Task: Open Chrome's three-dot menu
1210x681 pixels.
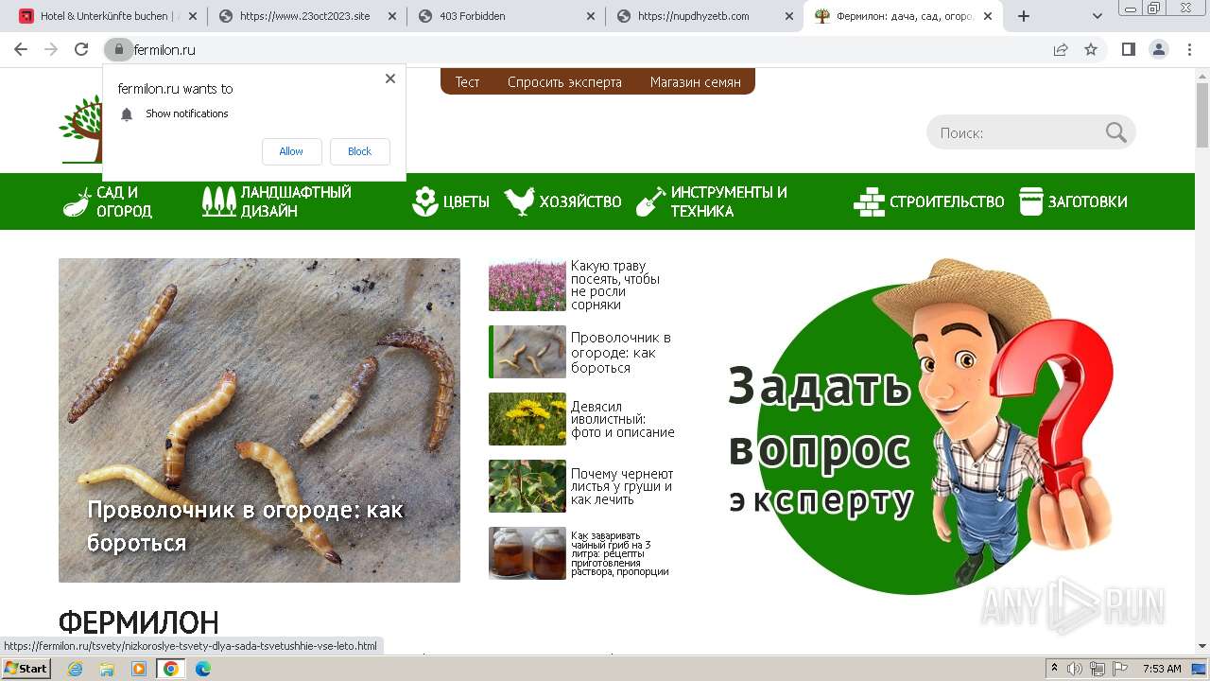Action: pyautogui.click(x=1187, y=49)
